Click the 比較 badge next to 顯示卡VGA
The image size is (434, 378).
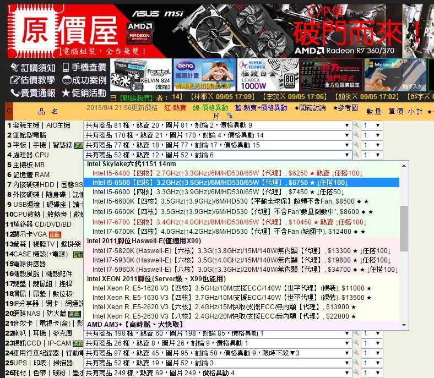[55, 235]
